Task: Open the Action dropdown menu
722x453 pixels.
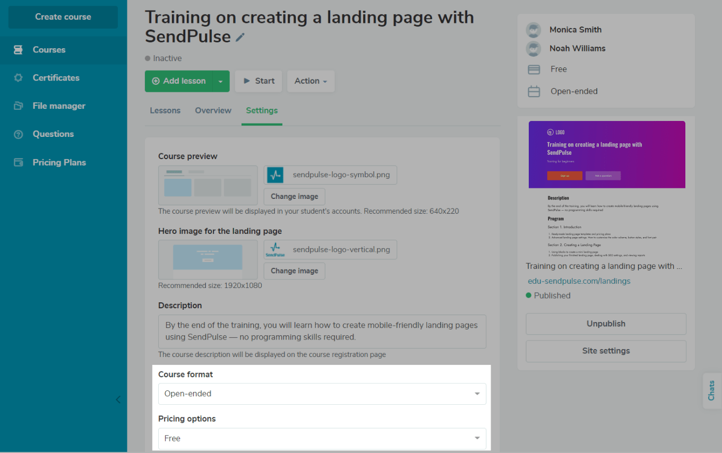Action: click(x=311, y=81)
